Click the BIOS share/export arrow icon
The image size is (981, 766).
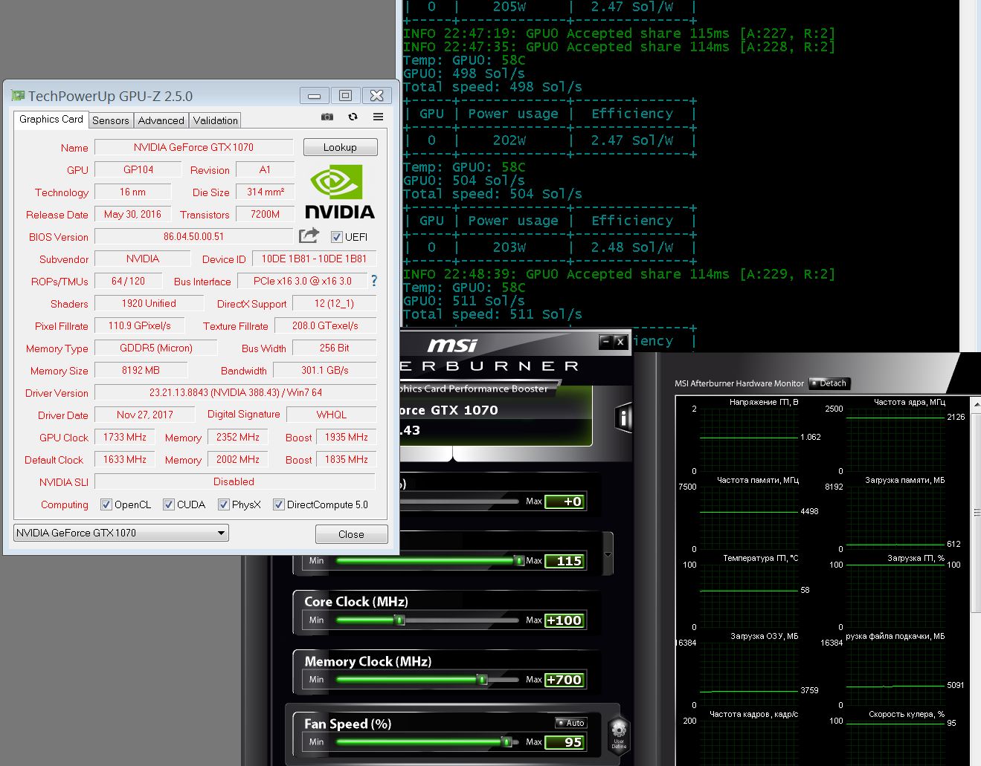309,236
